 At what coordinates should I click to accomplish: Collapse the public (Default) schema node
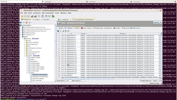point(25,56)
